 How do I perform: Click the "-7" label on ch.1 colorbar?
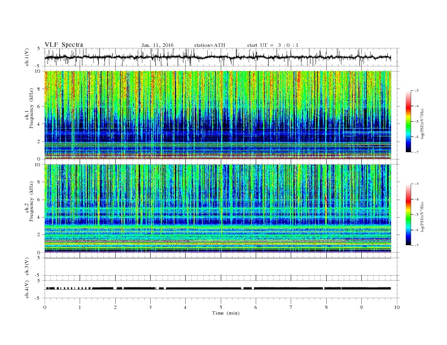click(x=417, y=152)
